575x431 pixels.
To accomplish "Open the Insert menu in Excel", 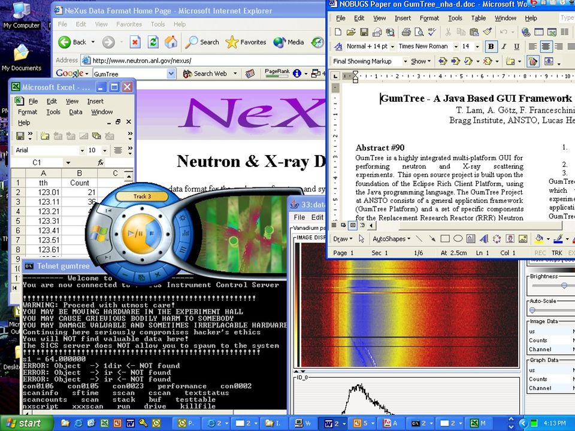I will point(95,101).
